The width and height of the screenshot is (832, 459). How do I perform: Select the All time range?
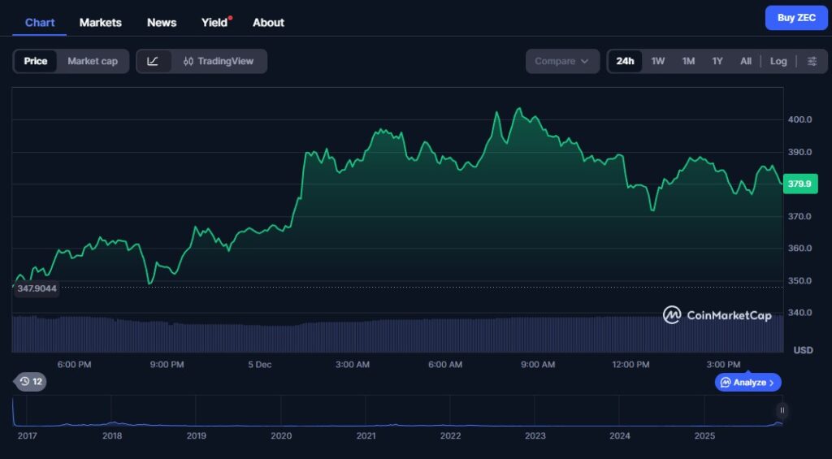click(x=746, y=61)
